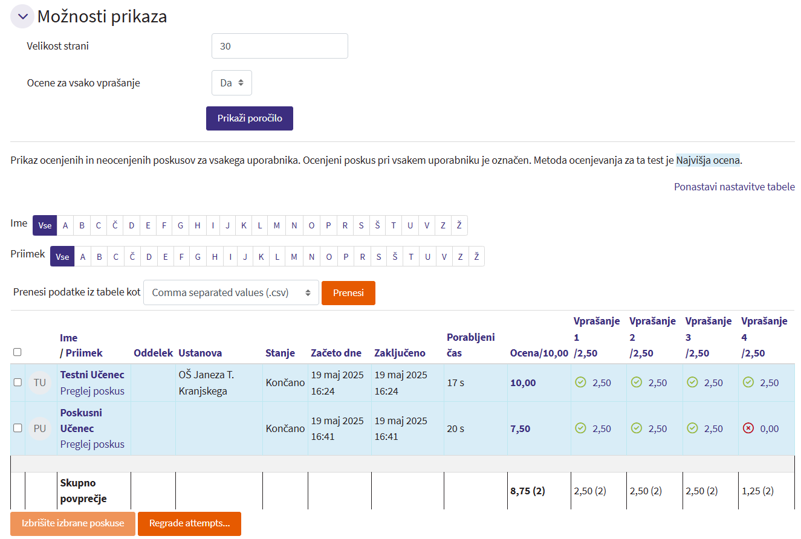Click the PU avatar icon for Poskusni Učenec

click(x=40, y=428)
